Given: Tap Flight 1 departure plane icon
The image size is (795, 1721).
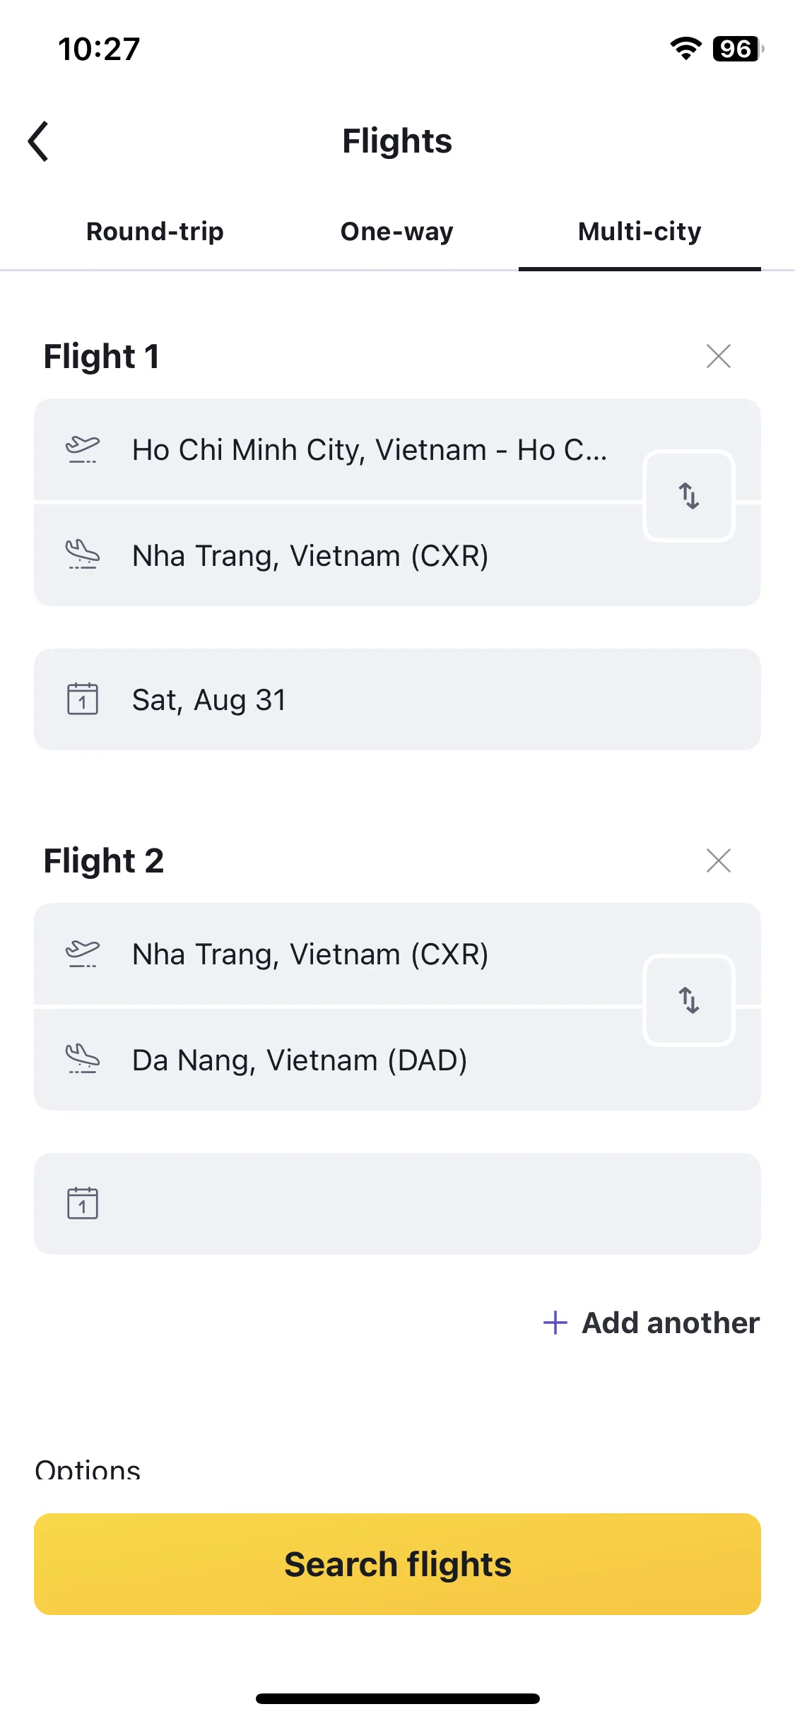Looking at the screenshot, I should coord(83,449).
